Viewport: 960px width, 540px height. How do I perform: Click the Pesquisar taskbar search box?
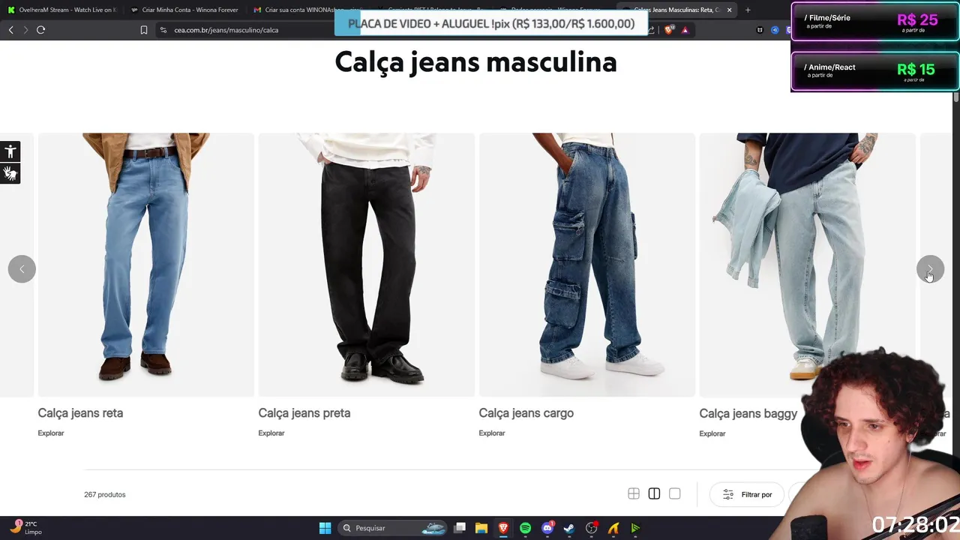(x=394, y=528)
